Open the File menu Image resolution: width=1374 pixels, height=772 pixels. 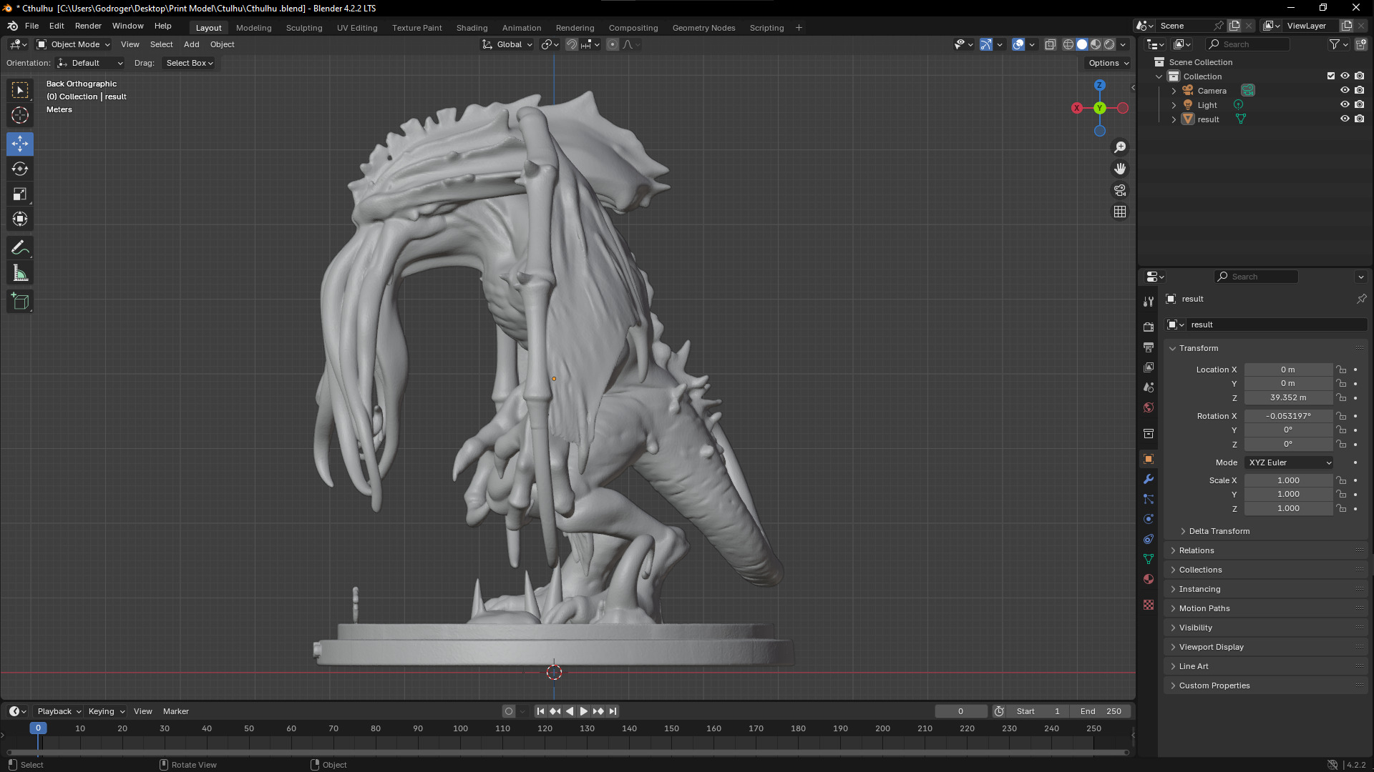31,26
